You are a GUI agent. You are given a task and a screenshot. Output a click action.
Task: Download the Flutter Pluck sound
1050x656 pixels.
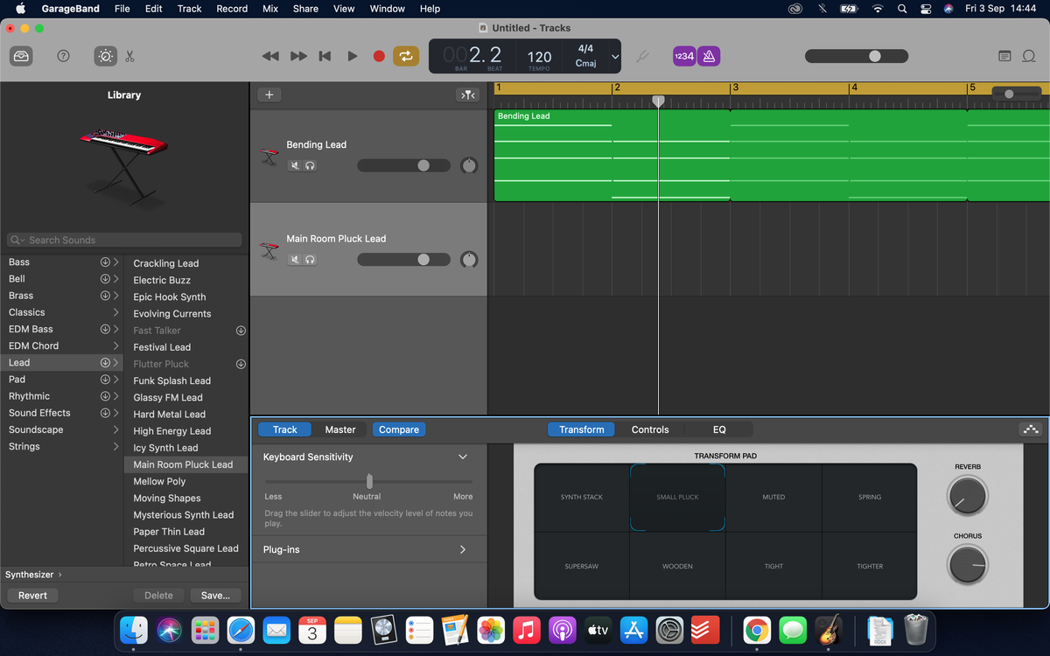[x=241, y=364]
